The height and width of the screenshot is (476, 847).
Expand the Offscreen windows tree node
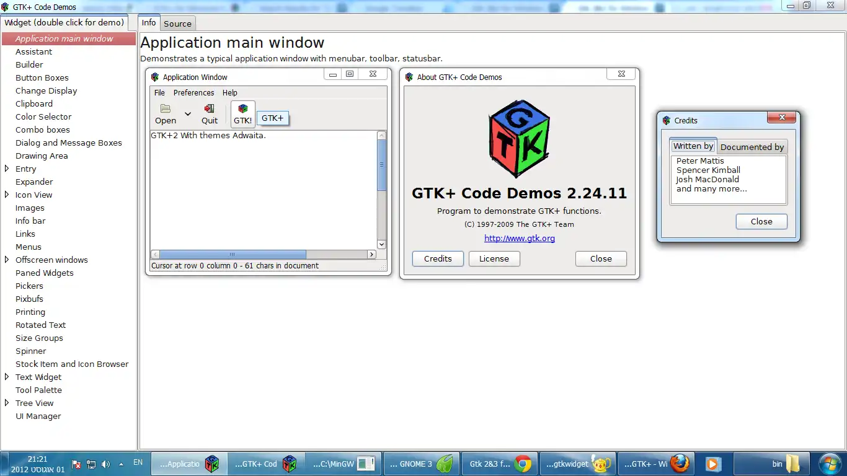click(7, 260)
